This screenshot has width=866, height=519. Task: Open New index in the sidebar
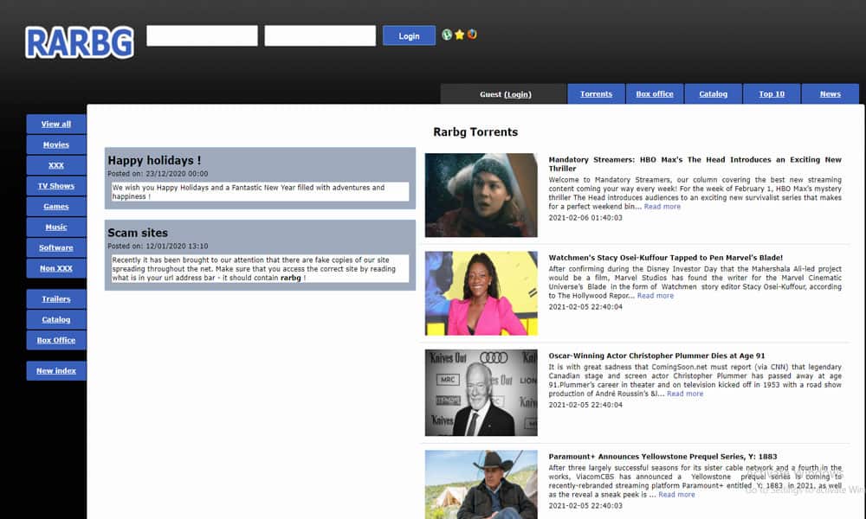click(x=56, y=370)
